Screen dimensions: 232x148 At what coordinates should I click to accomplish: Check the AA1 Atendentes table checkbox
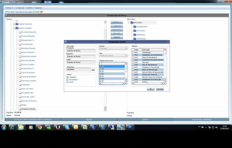click(x=133, y=53)
